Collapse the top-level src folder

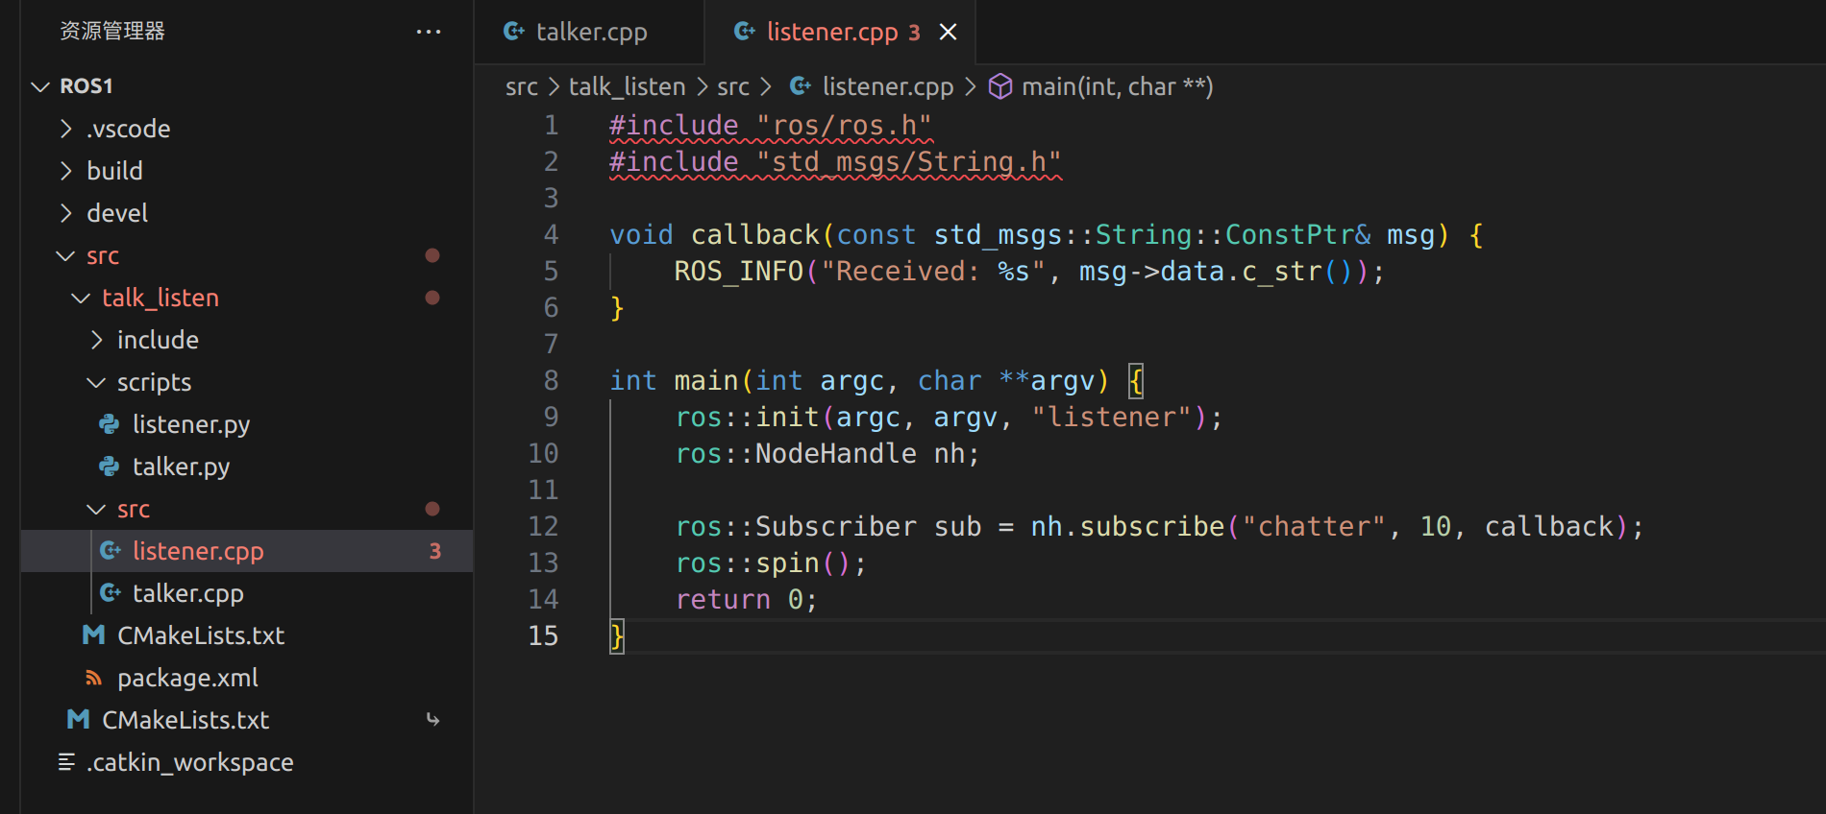65,255
